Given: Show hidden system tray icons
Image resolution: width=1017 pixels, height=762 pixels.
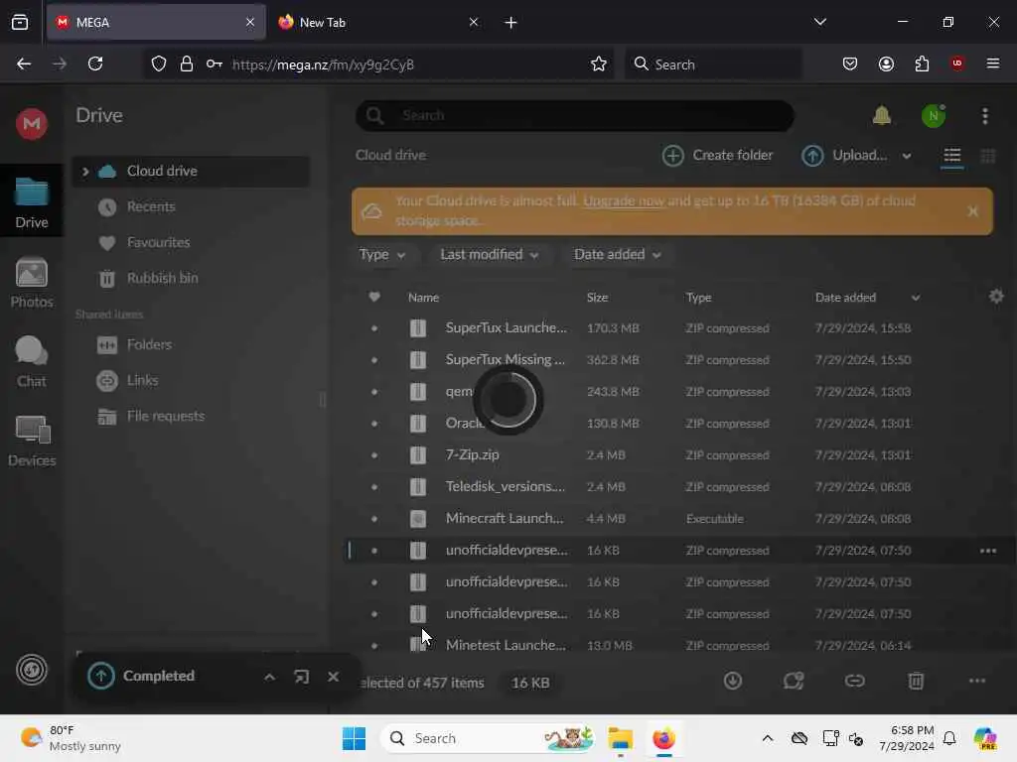Looking at the screenshot, I should pyautogui.click(x=768, y=738).
